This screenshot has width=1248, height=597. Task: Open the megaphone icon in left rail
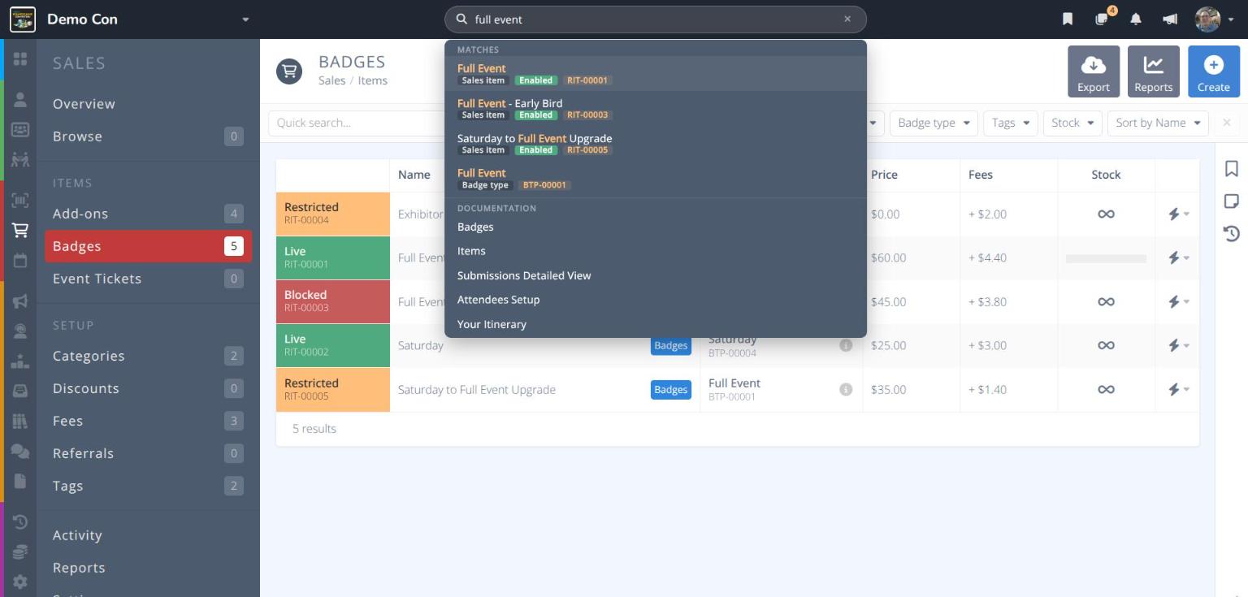click(20, 301)
